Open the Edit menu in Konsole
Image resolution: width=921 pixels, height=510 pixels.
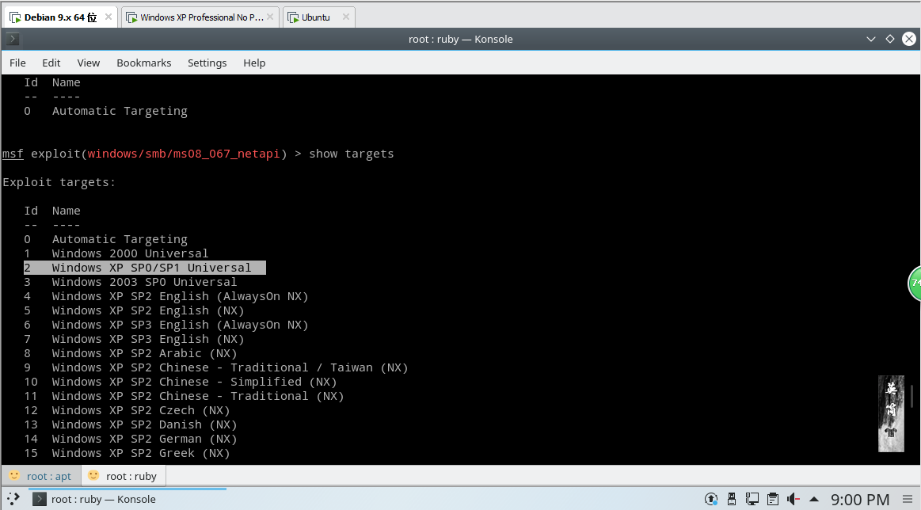(51, 63)
